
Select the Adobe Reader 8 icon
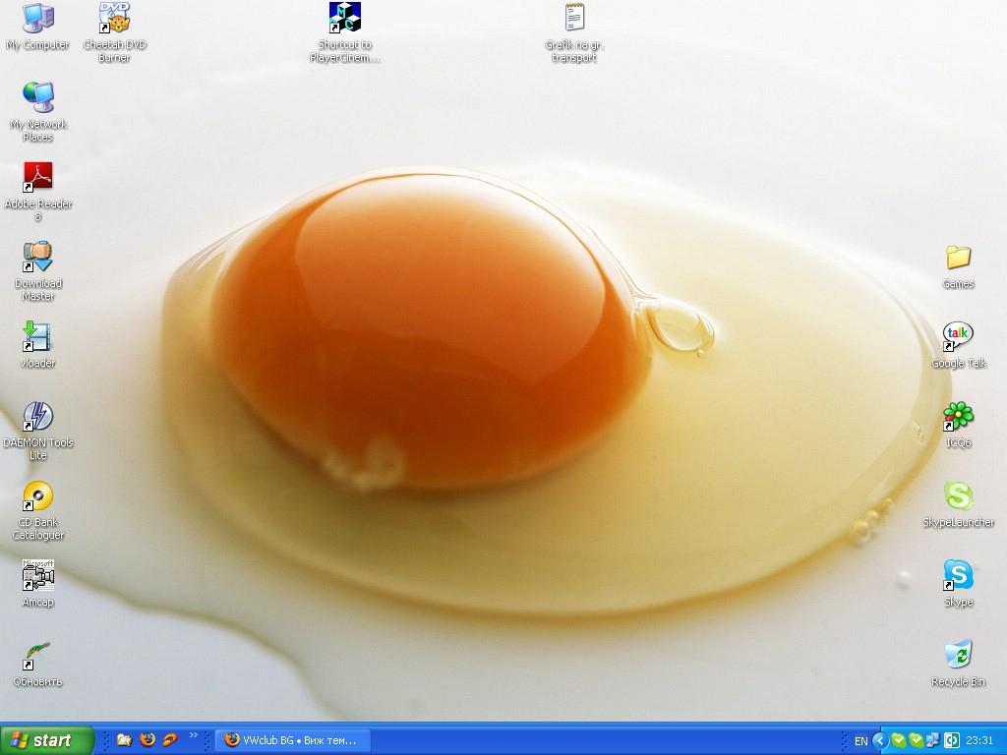pyautogui.click(x=37, y=178)
